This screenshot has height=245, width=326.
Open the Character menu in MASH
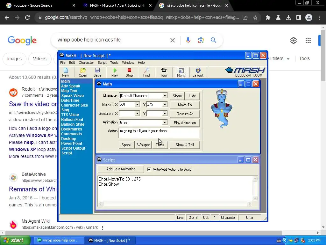(86, 63)
